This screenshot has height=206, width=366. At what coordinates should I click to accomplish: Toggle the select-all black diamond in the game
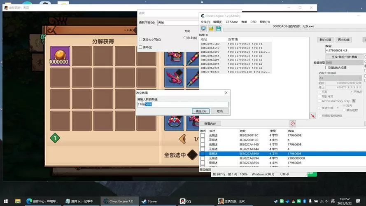tap(192, 154)
